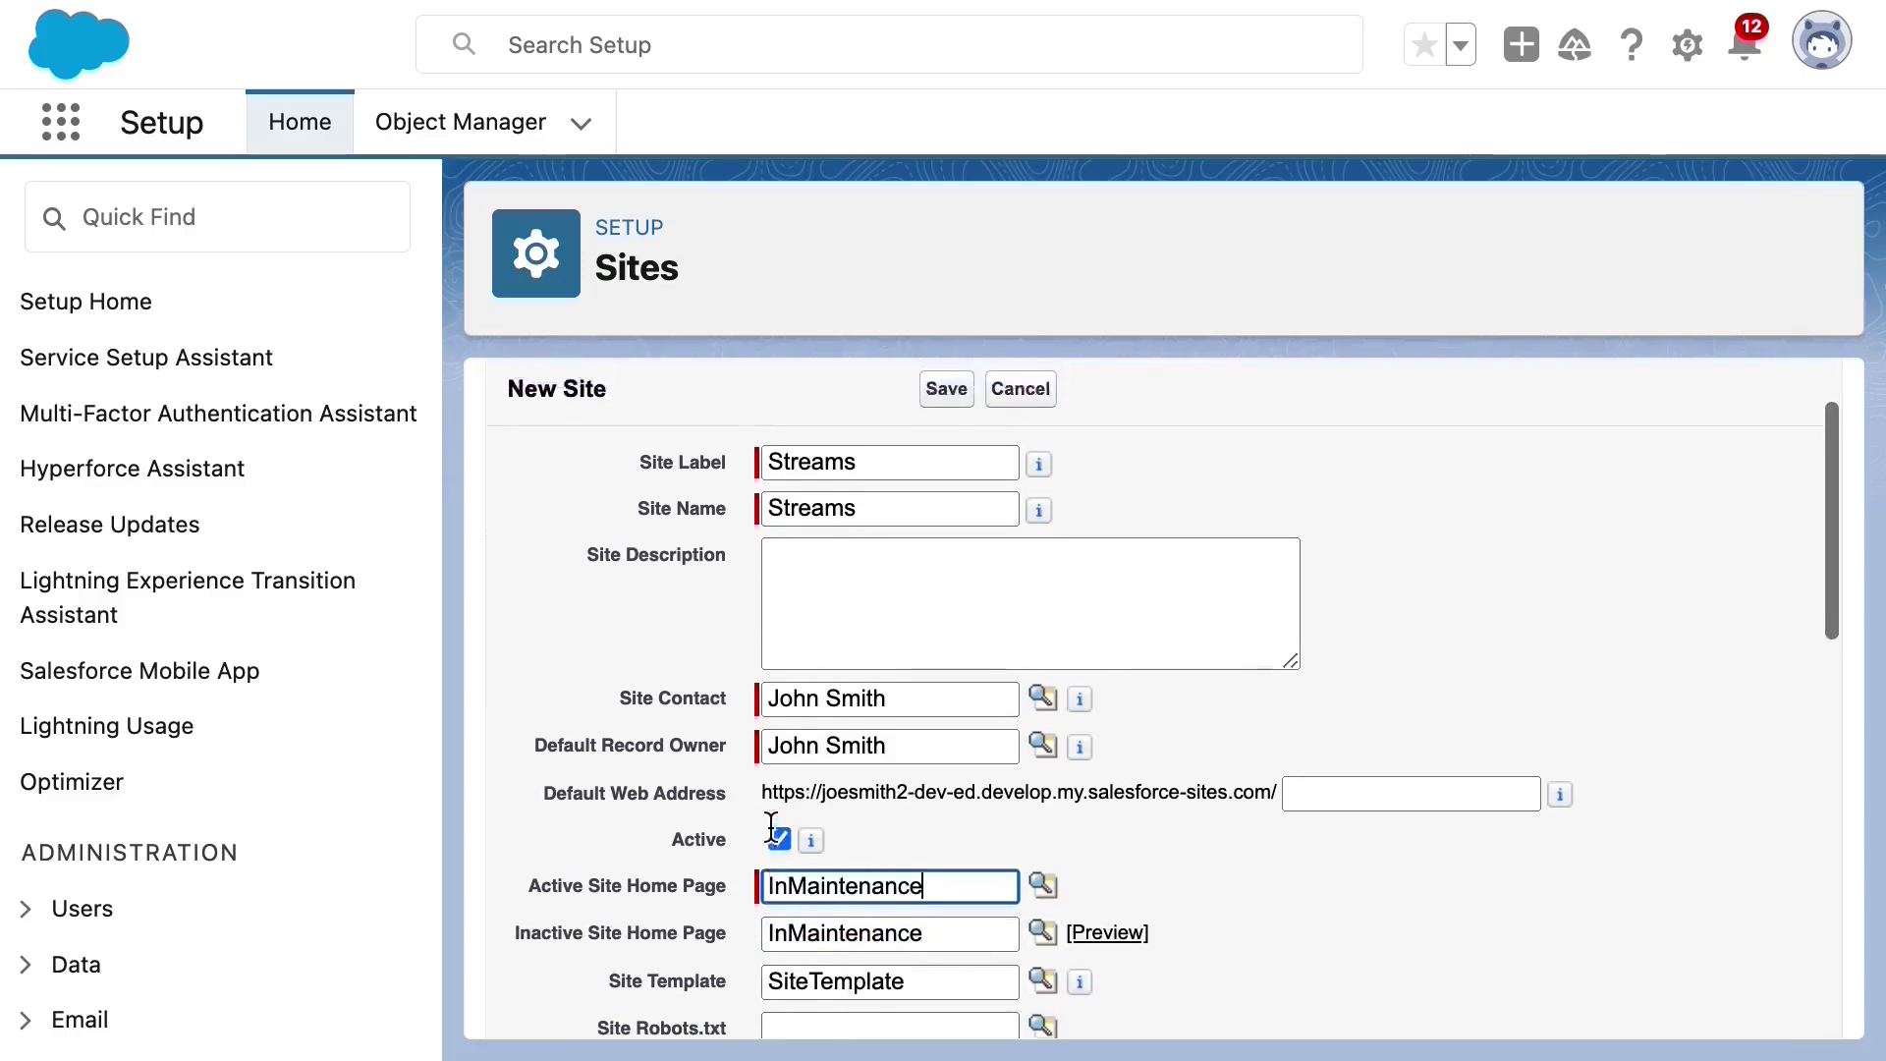This screenshot has height=1061, width=1886.
Task: Open the Trailhead guidance icon
Action: (1575, 45)
